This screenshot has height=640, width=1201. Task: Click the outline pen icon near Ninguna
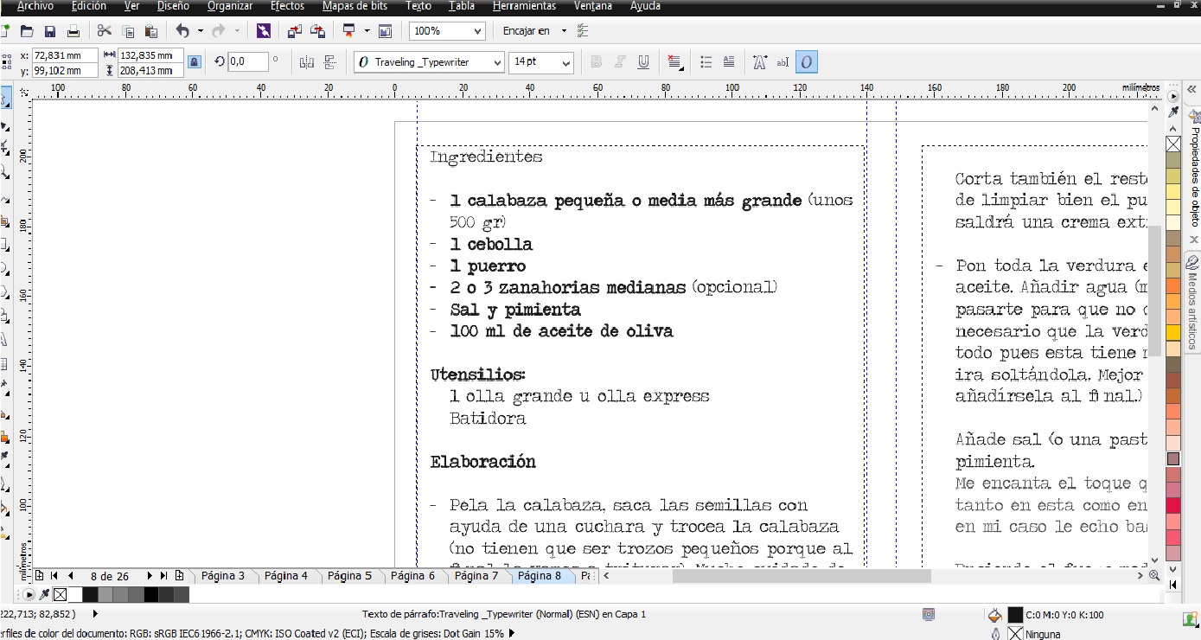click(x=995, y=634)
